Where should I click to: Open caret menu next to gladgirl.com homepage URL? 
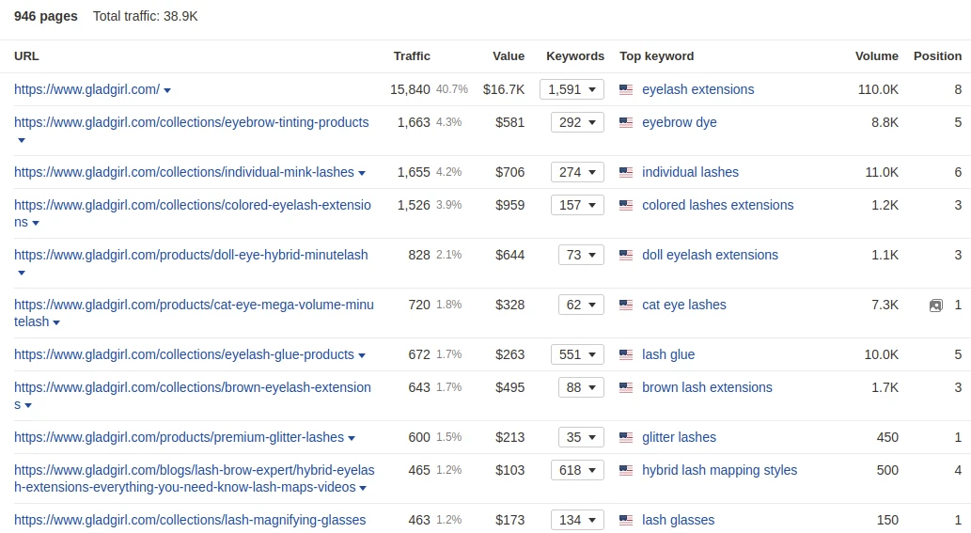167,90
